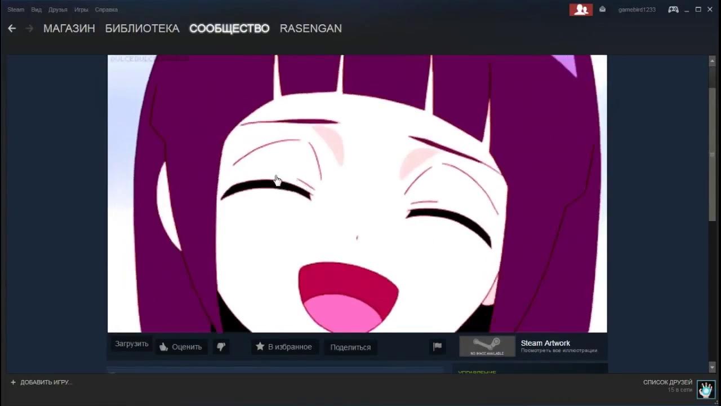Go to the МАГАЗИН tab

[x=69, y=28]
